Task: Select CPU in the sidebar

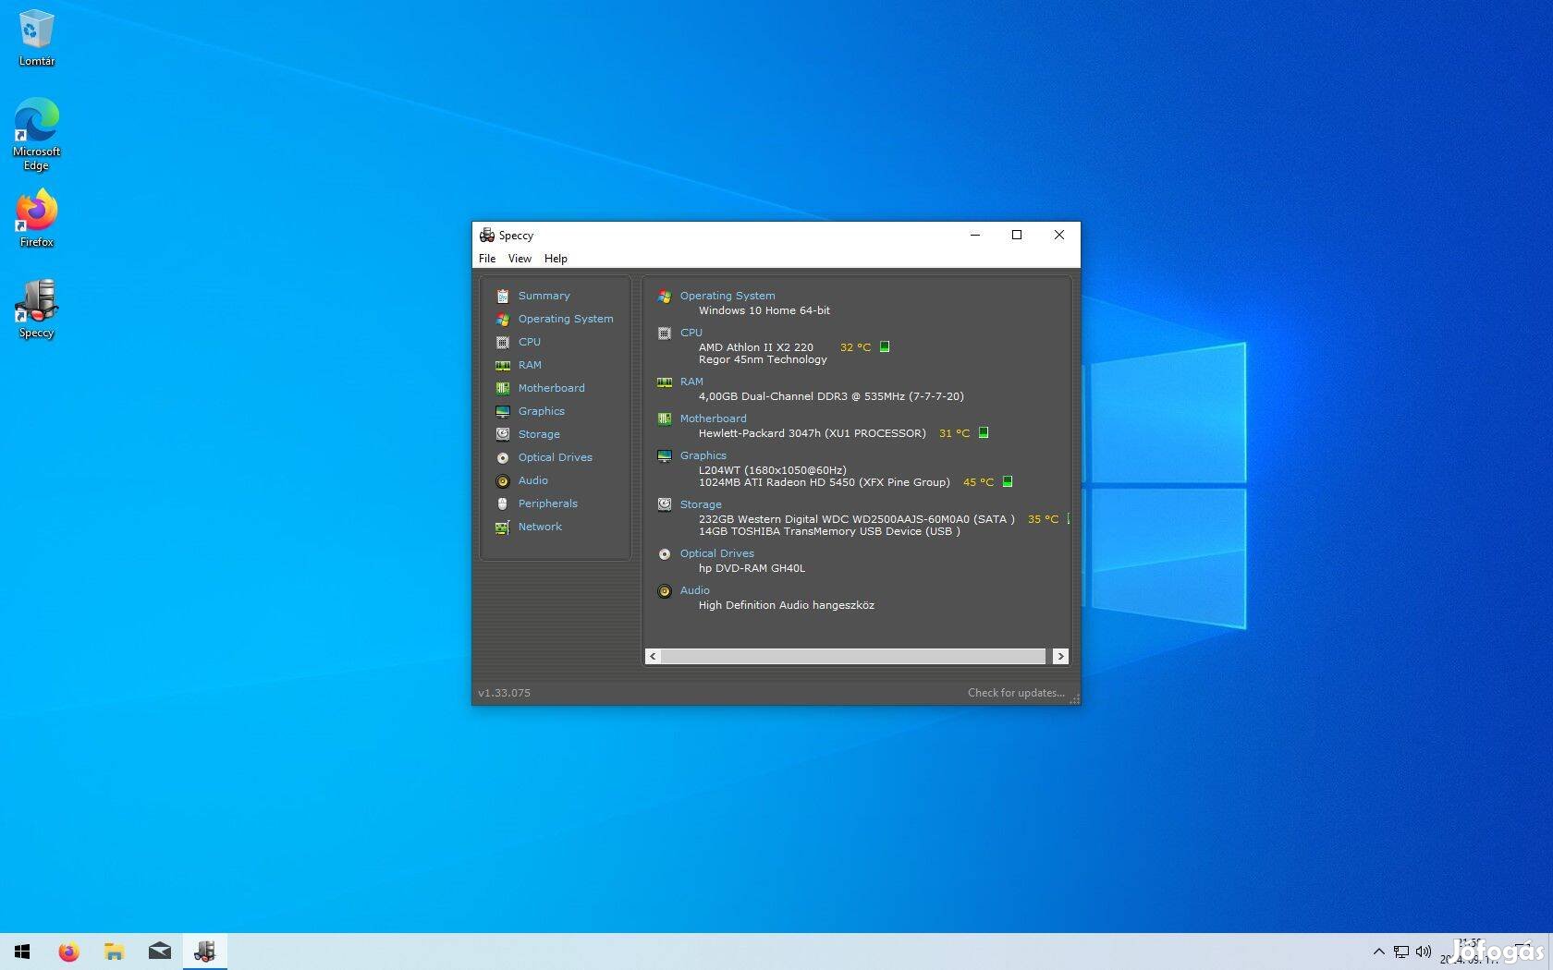Action: pos(529,342)
